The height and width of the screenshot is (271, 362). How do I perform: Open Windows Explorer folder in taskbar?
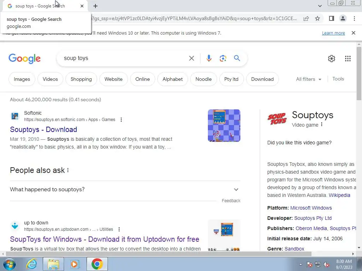pyautogui.click(x=53, y=264)
